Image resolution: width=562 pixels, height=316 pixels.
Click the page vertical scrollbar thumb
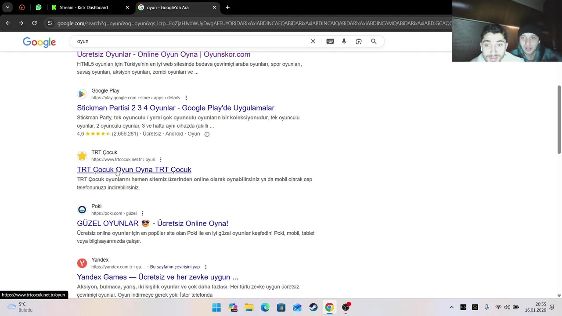pos(559,119)
